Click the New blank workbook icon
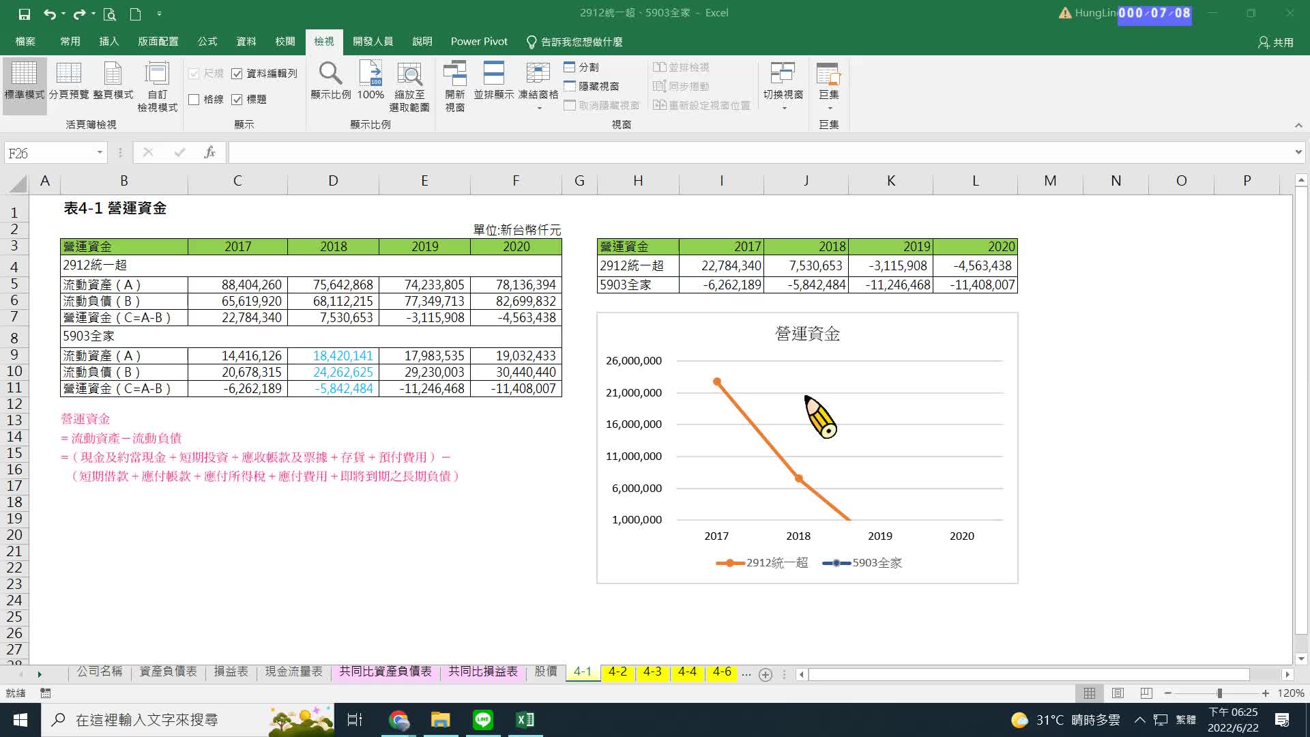1310x737 pixels. point(135,14)
